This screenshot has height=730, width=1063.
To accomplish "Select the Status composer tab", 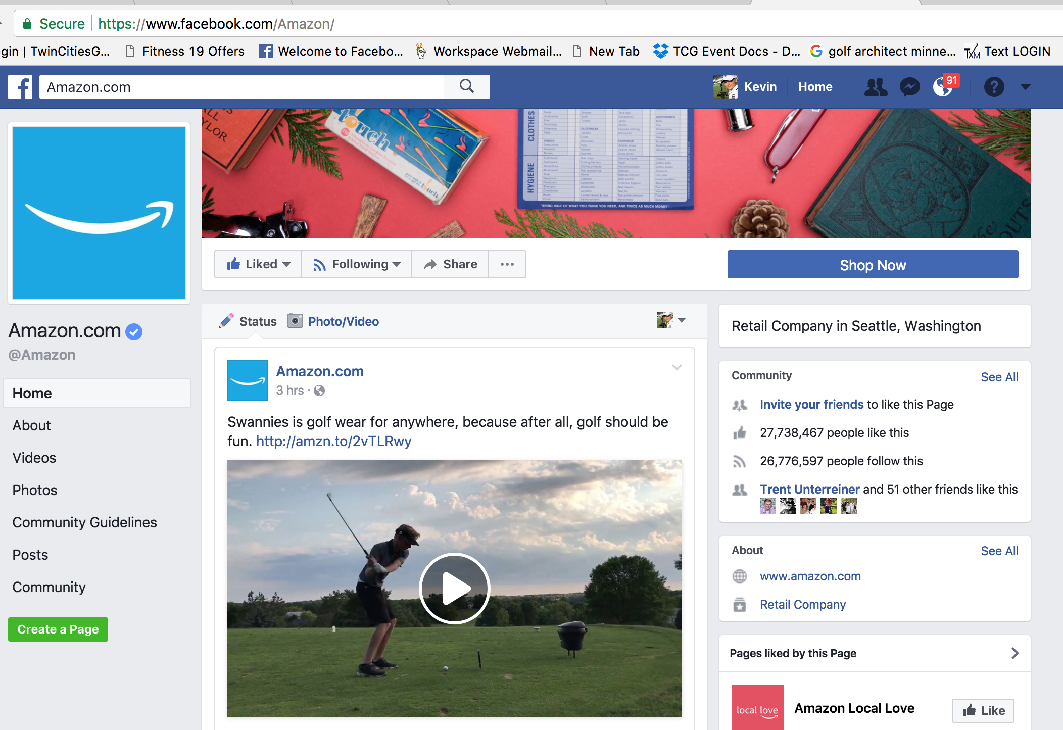I will 248,321.
